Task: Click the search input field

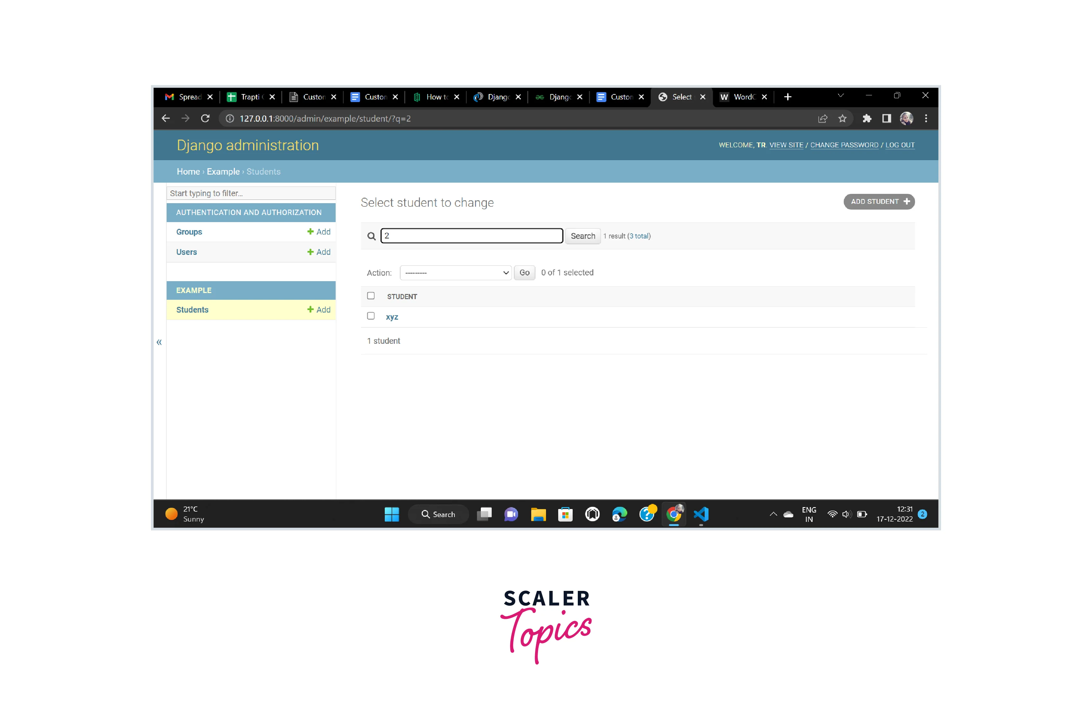Action: pos(472,236)
